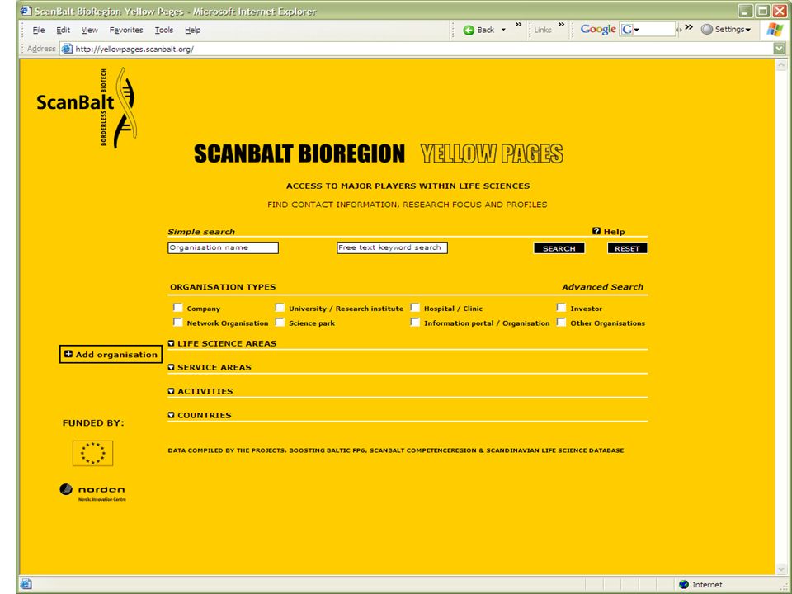Click the Organisation Types heading
This screenshot has width=792, height=594.
(x=223, y=287)
